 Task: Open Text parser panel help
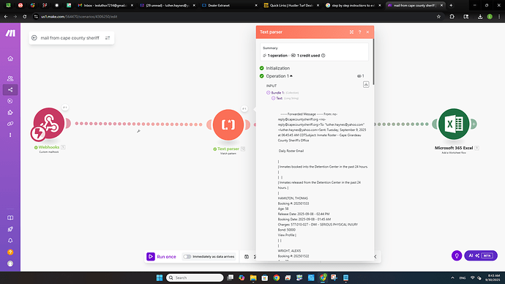tap(360, 32)
